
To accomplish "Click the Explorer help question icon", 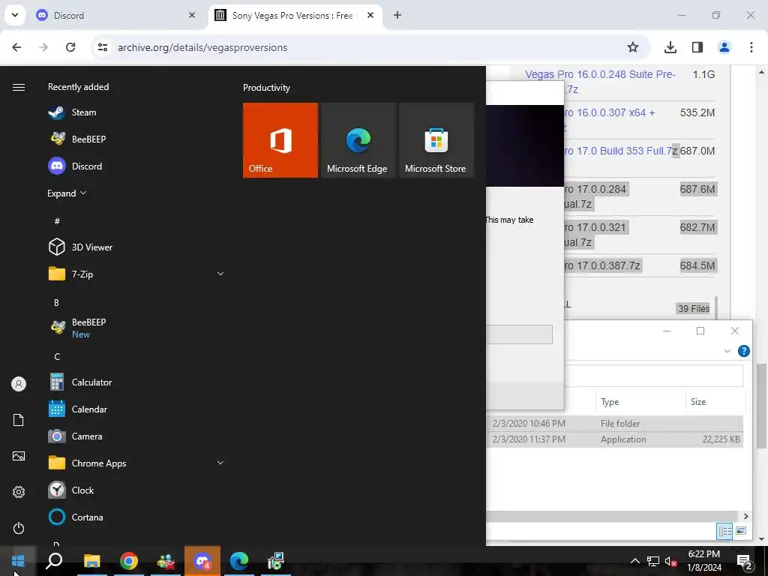I will [x=743, y=351].
